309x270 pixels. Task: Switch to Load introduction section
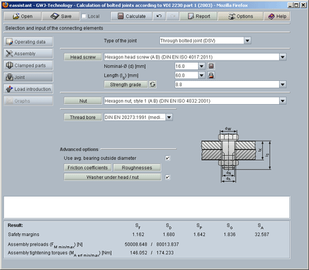coord(29,89)
